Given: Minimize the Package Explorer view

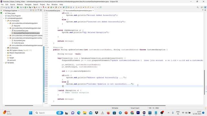Looking at the screenshot, I should click(x=38, y=10).
